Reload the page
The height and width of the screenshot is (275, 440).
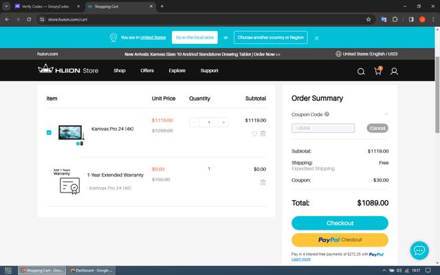click(29, 19)
